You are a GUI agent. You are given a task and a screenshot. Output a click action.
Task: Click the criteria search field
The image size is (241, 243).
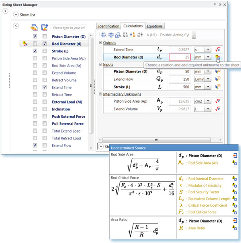click(x=69, y=28)
